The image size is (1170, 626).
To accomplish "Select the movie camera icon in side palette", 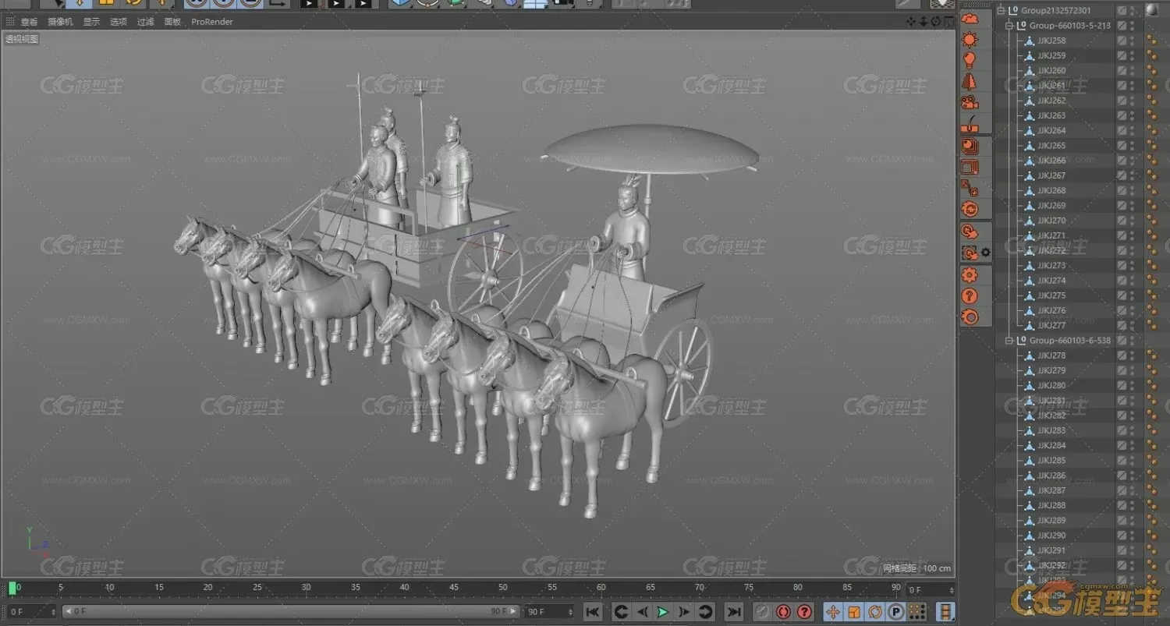I will click(970, 102).
